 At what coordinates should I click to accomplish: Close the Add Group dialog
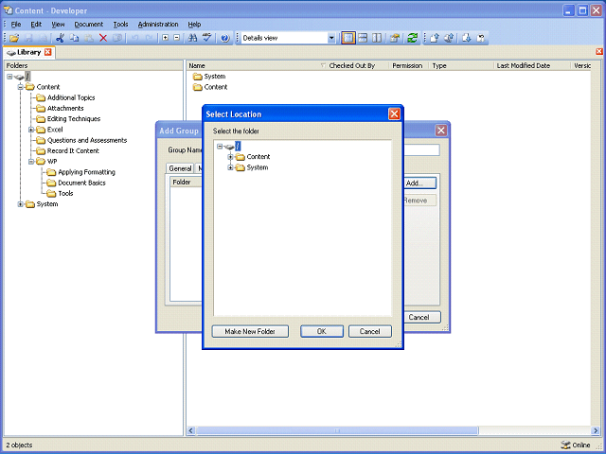(x=441, y=131)
